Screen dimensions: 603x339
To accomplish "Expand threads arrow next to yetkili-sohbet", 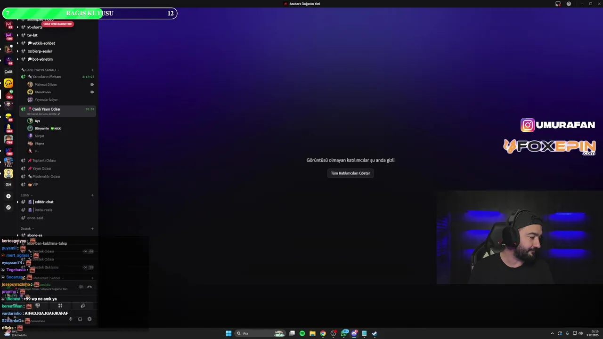I will pos(17,43).
